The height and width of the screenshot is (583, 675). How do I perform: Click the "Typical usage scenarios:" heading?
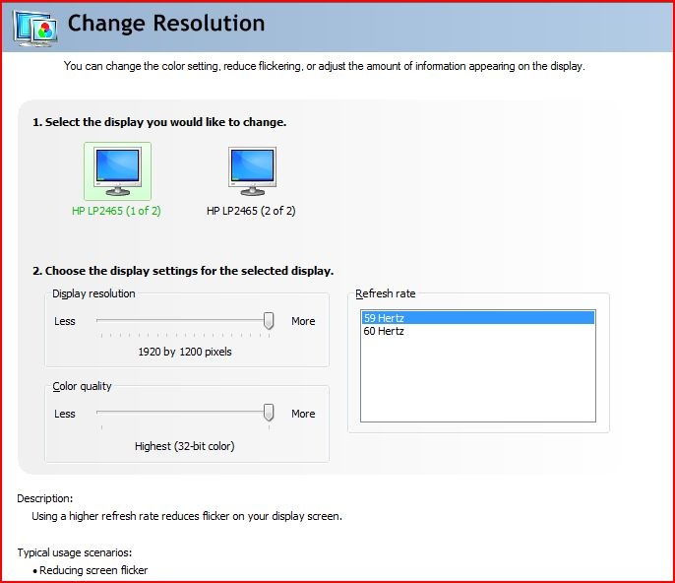[75, 552]
